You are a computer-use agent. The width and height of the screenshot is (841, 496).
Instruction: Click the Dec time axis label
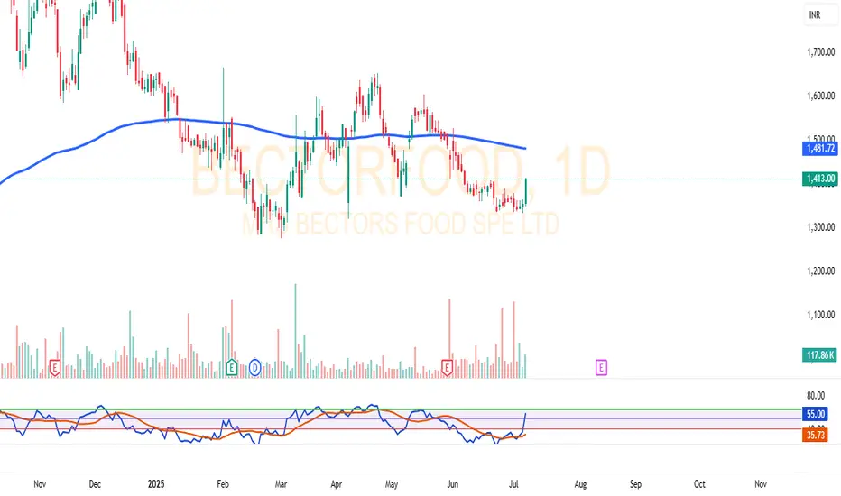coord(95,484)
